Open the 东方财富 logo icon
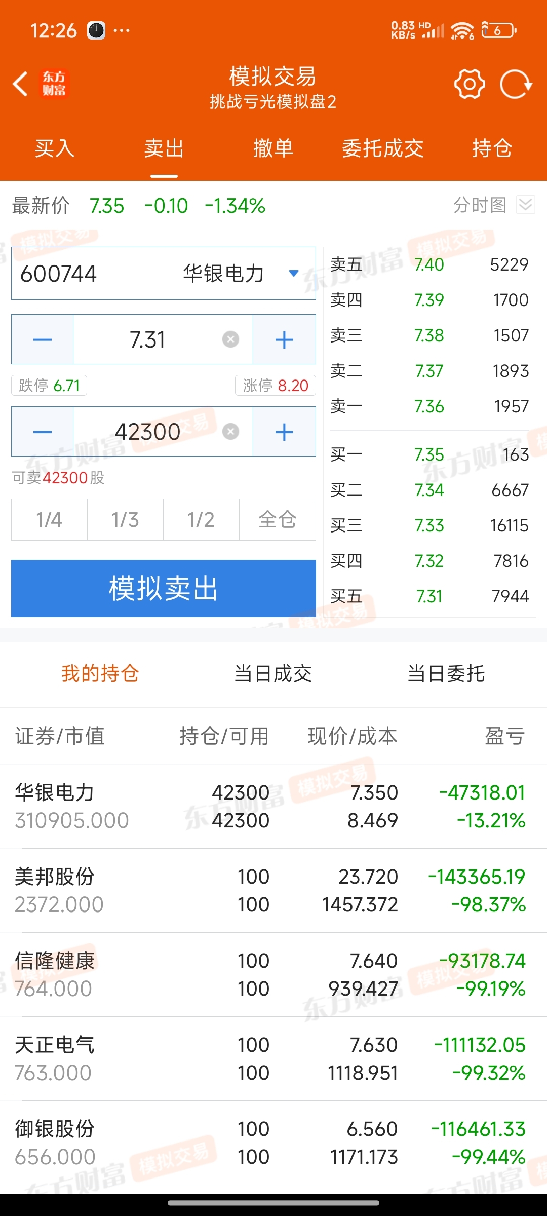 click(x=54, y=84)
